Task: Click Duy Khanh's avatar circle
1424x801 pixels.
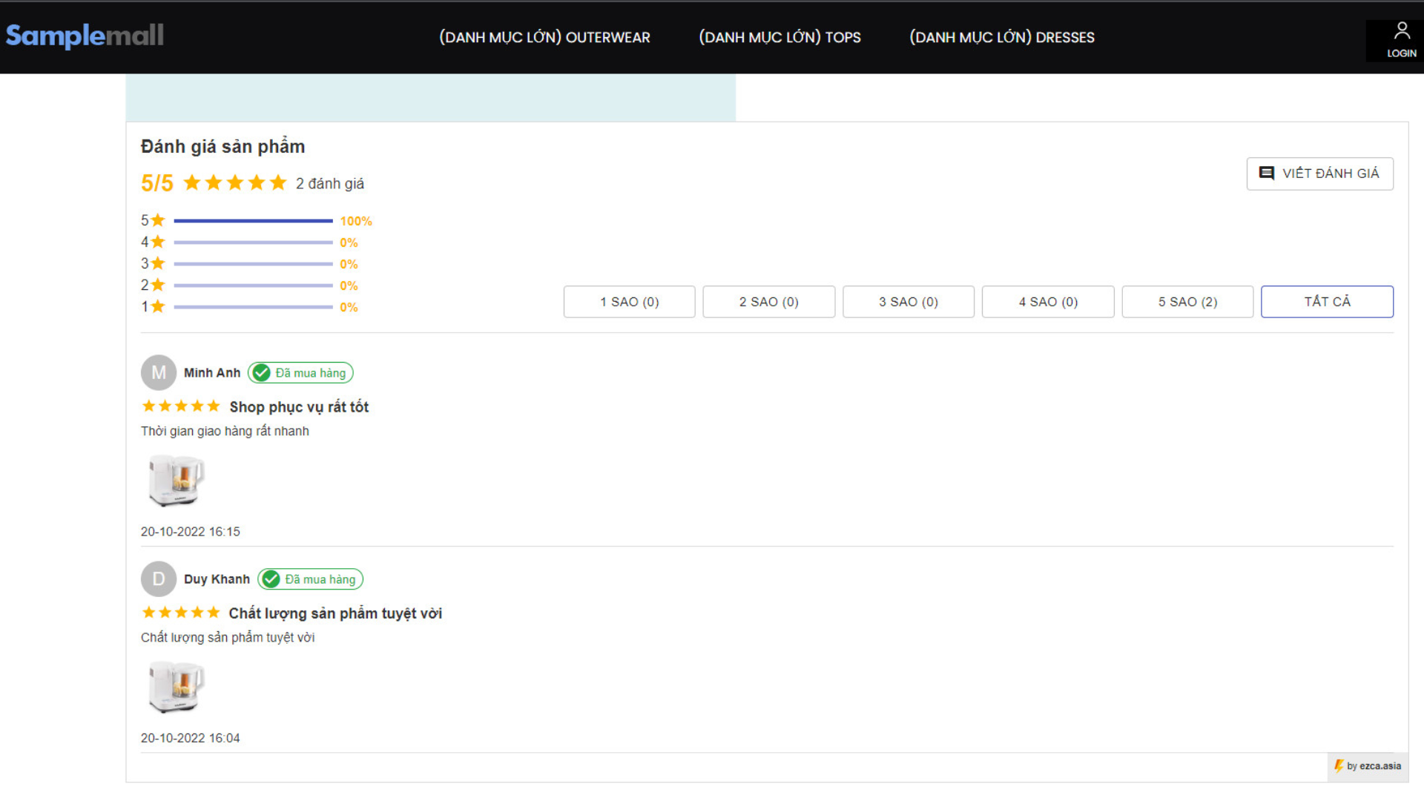Action: pos(159,579)
